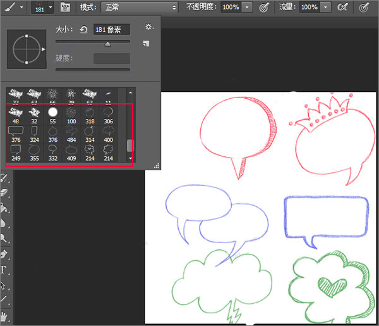
Task: Click the brush size field 181 像素
Action: pos(111,29)
